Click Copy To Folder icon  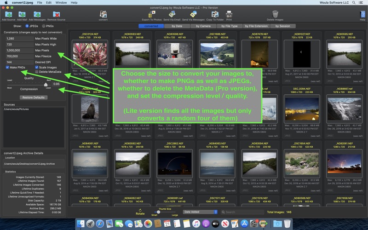point(215,14)
